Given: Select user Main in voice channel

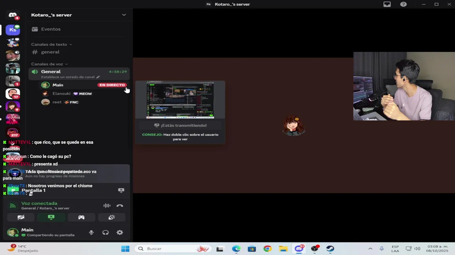Looking at the screenshot, I should [58, 85].
